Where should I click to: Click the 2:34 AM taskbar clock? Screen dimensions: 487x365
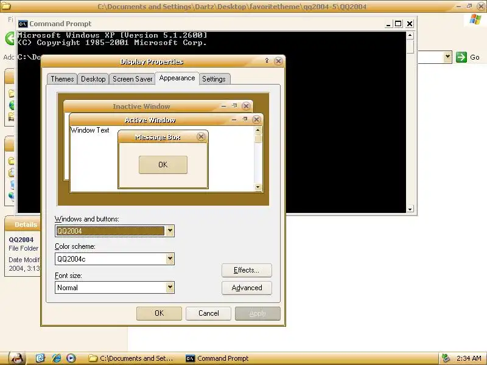[x=469, y=358]
